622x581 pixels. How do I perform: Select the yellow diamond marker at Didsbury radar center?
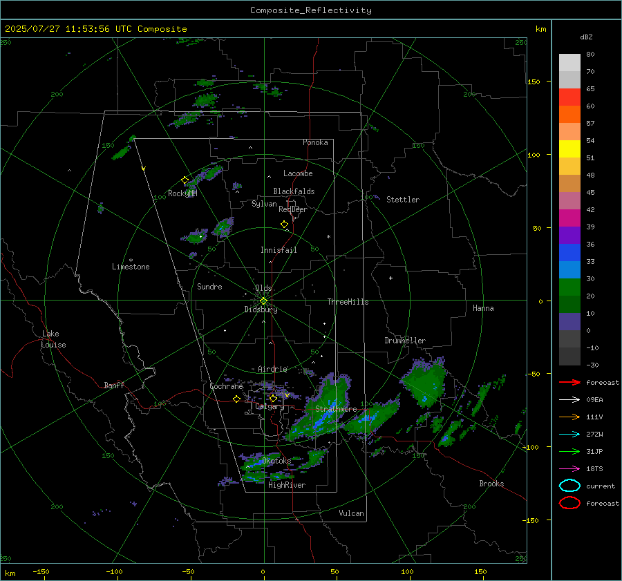pos(264,301)
